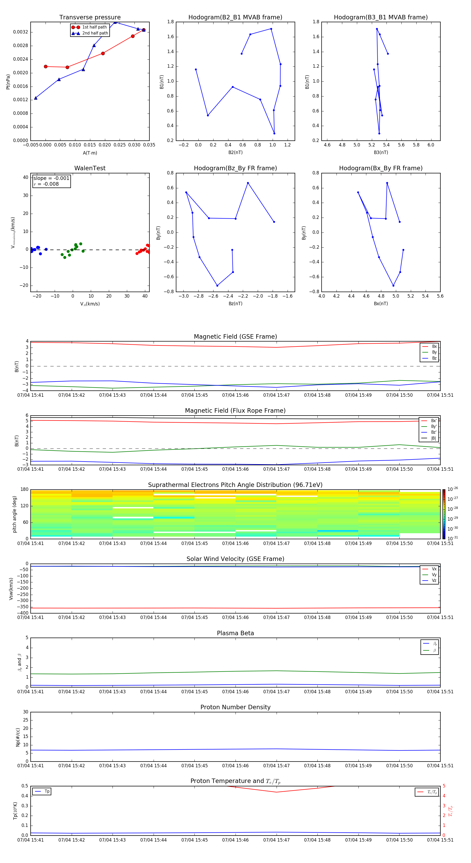Viewport: 471px width, 863px height.
Task: Click the "Hodogram(B2_B1 MVAB frame)" title
Action: [x=235, y=18]
